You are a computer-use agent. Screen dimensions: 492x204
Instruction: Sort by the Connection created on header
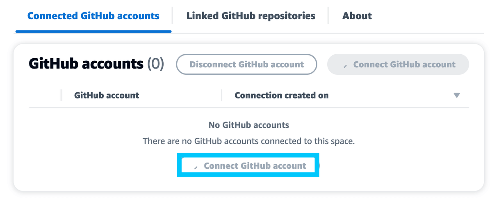pyautogui.click(x=281, y=95)
